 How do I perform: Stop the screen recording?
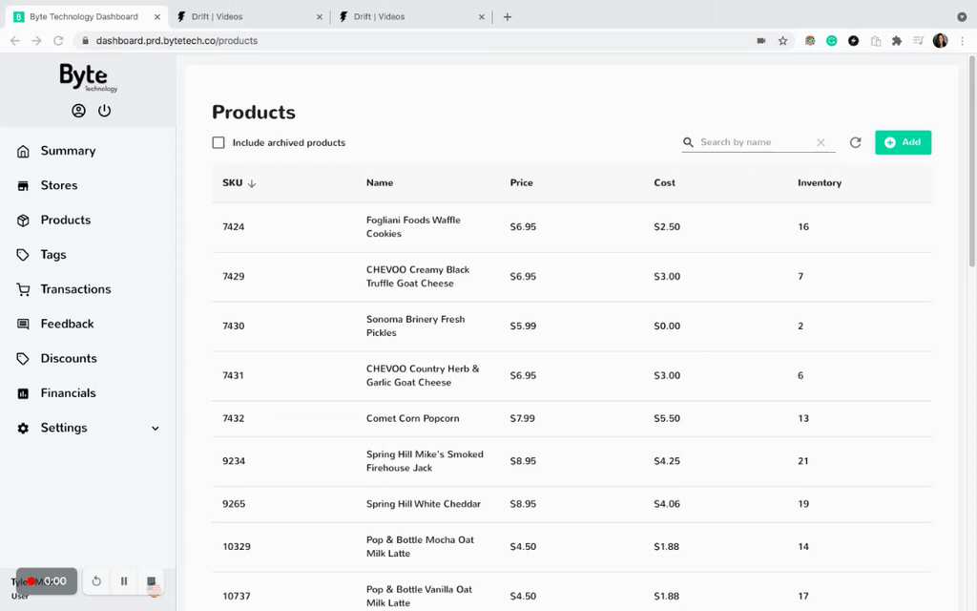[x=152, y=581]
